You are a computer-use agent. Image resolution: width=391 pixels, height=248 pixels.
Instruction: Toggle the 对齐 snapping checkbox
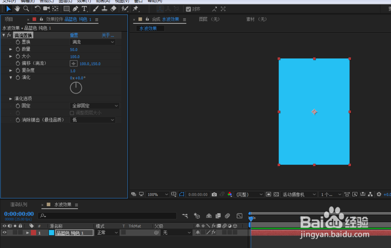[x=188, y=9]
